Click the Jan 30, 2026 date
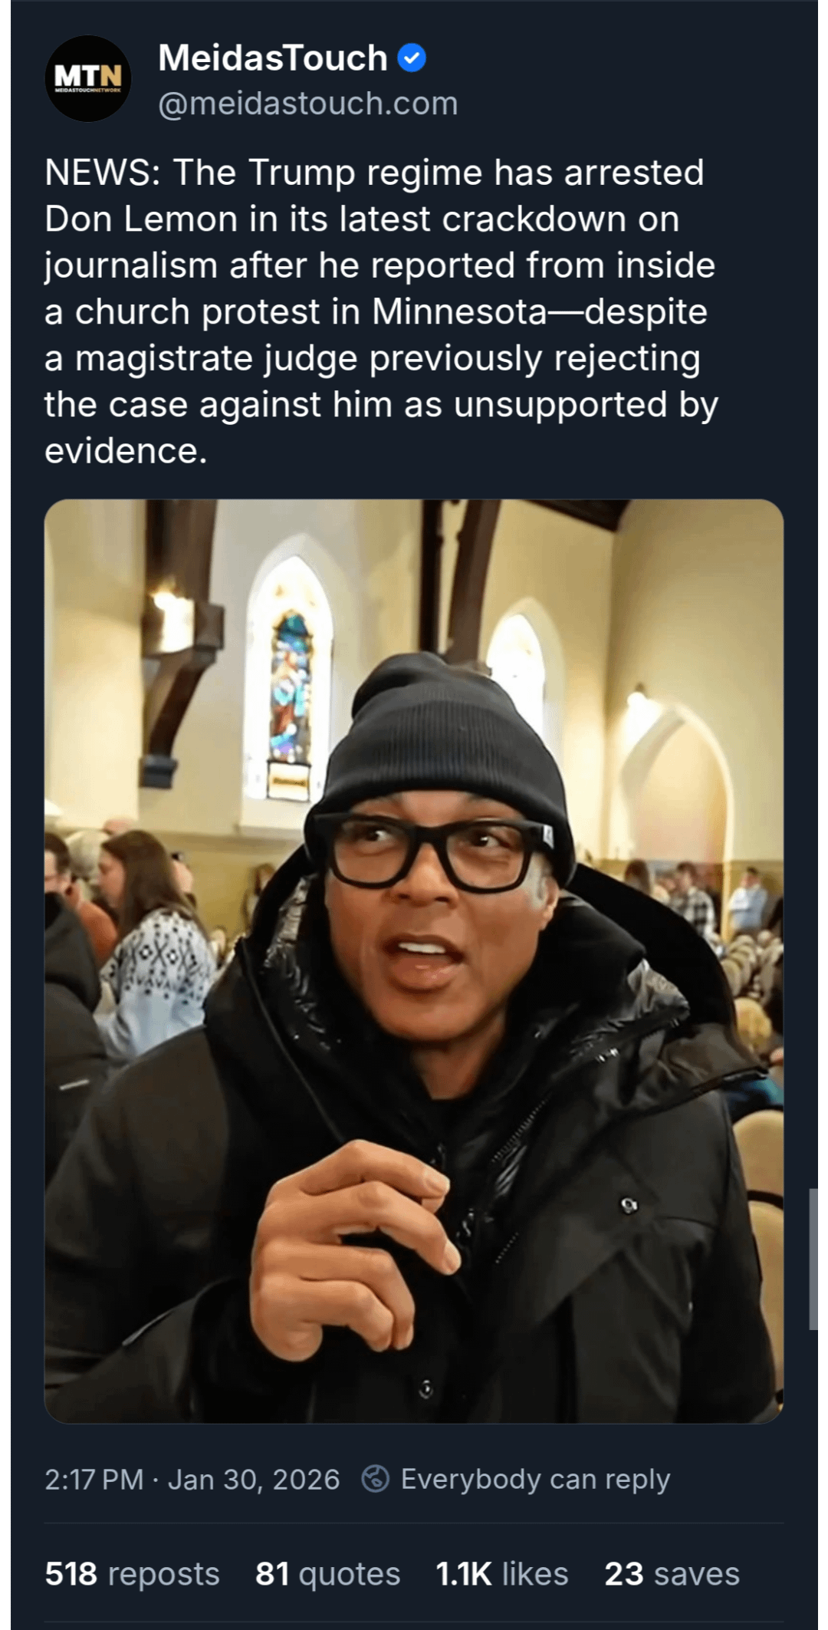The width and height of the screenshot is (828, 1630). (x=254, y=1479)
